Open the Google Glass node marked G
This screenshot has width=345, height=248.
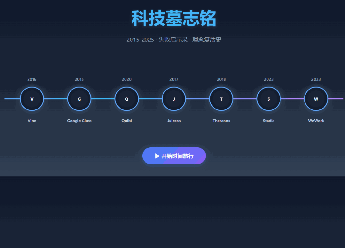pos(79,99)
